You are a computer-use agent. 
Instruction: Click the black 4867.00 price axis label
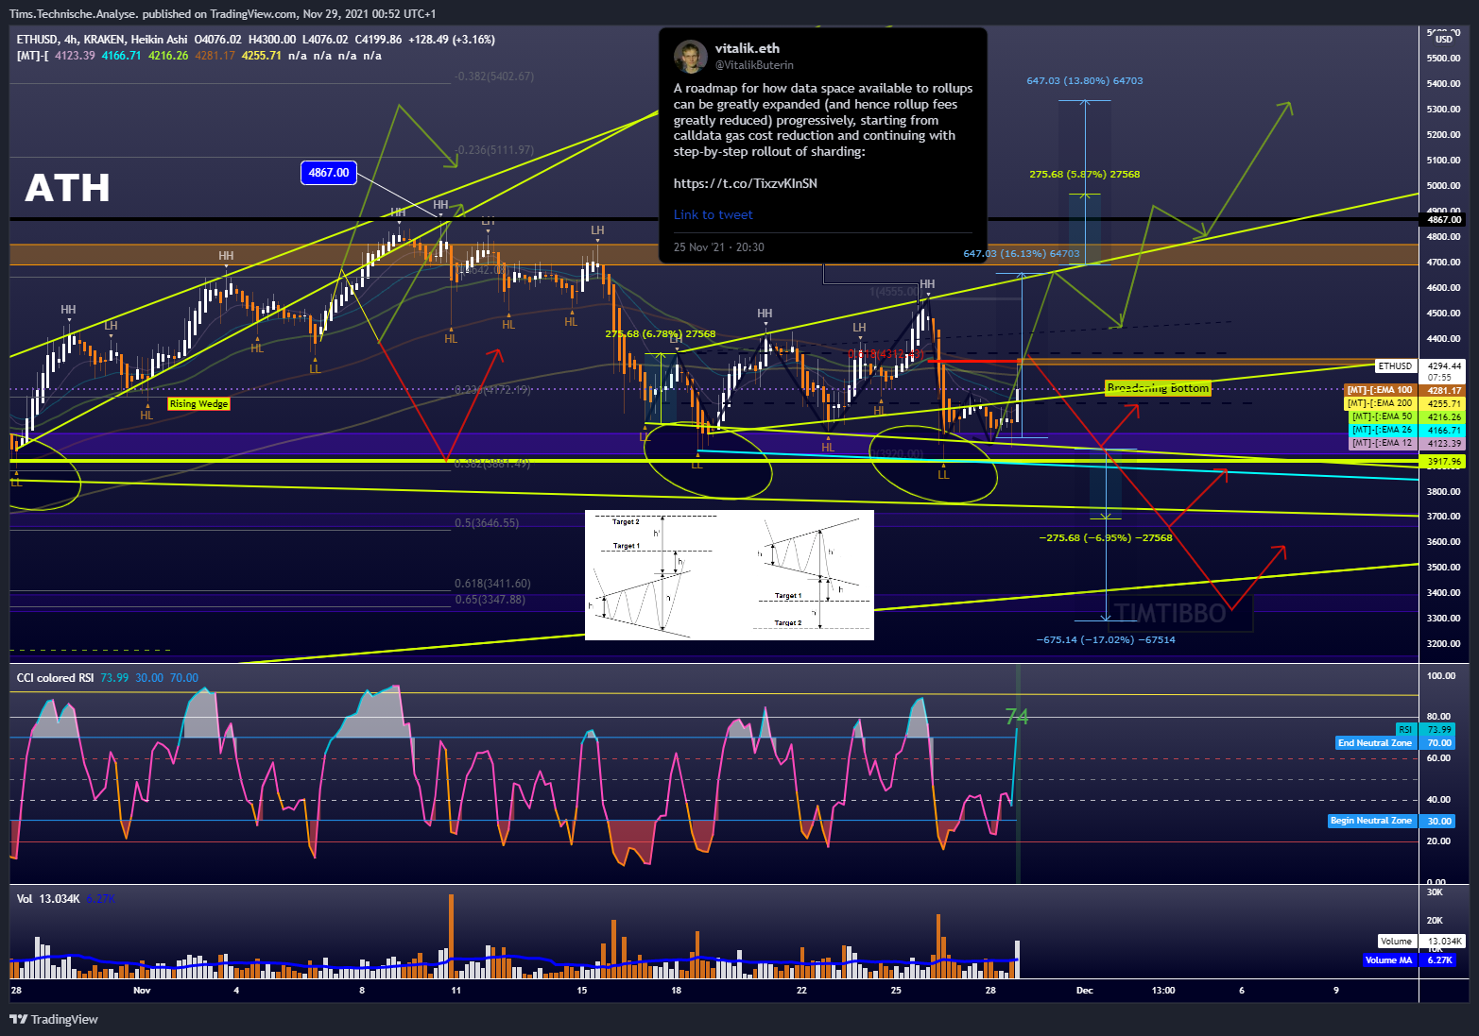pyautogui.click(x=1442, y=219)
